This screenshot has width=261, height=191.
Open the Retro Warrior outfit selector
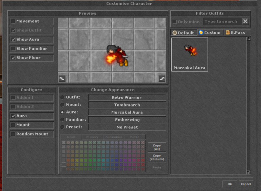(127, 97)
